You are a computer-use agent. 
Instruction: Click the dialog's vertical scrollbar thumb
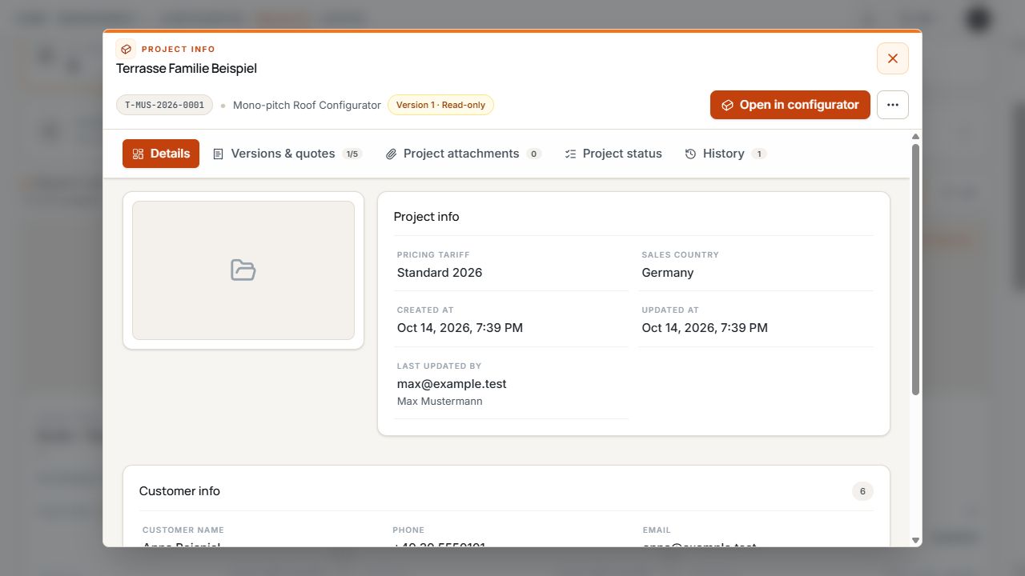pyautogui.click(x=915, y=270)
